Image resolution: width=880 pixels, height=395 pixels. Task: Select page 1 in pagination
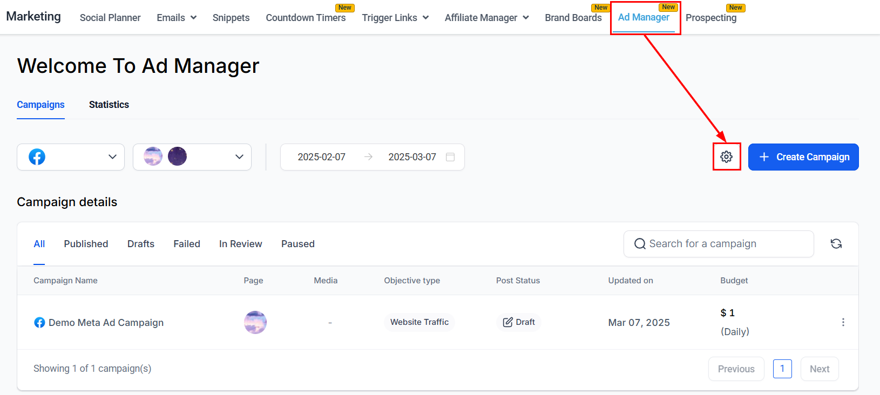tap(782, 369)
